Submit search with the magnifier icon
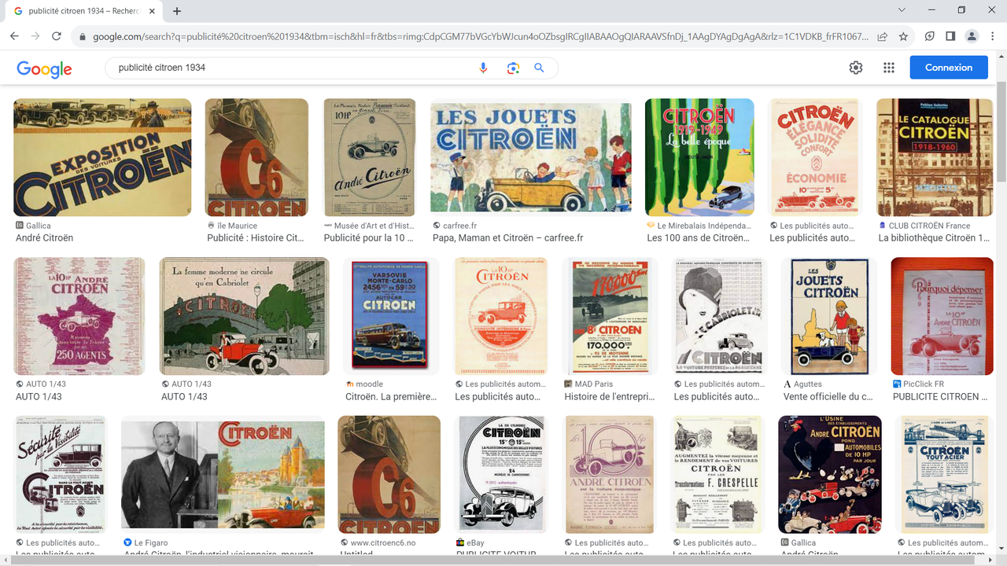 point(540,68)
